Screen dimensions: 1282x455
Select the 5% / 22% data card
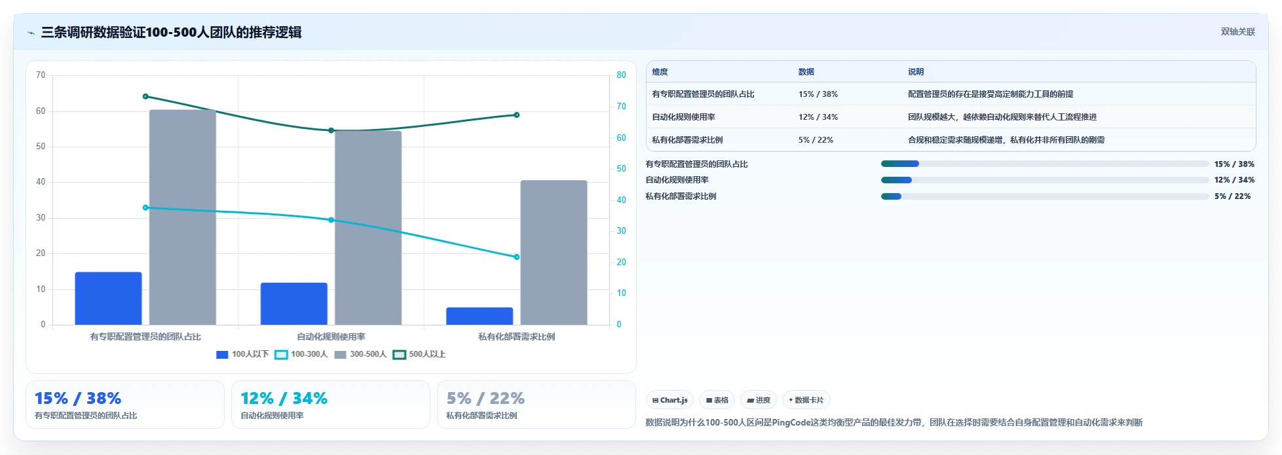click(x=537, y=405)
